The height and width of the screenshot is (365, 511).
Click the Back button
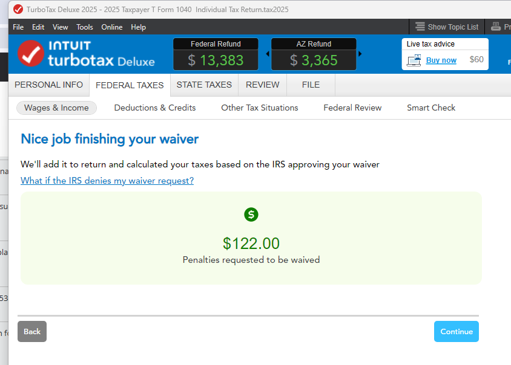coord(32,332)
